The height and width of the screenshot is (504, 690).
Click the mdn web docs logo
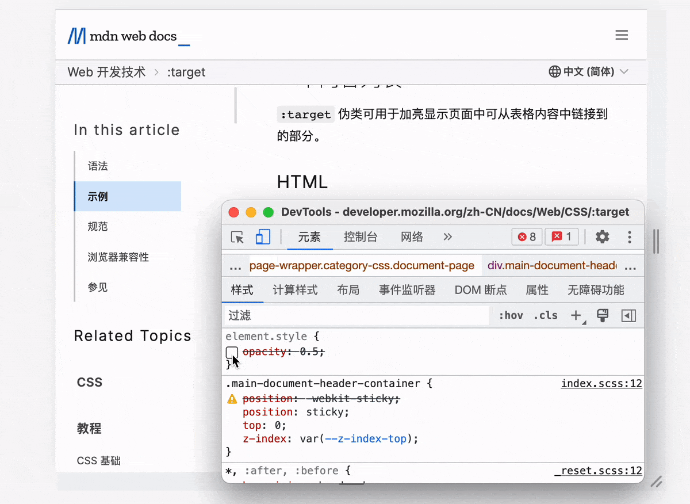pos(129,36)
